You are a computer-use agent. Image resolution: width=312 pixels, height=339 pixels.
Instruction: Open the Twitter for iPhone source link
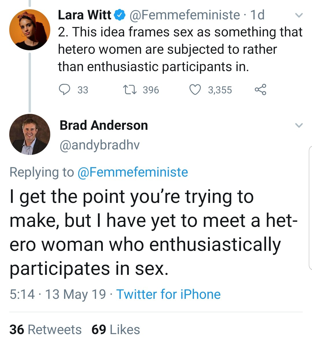(168, 294)
